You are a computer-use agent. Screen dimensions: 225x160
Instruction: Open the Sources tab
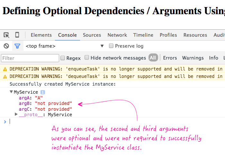[x=92, y=35]
